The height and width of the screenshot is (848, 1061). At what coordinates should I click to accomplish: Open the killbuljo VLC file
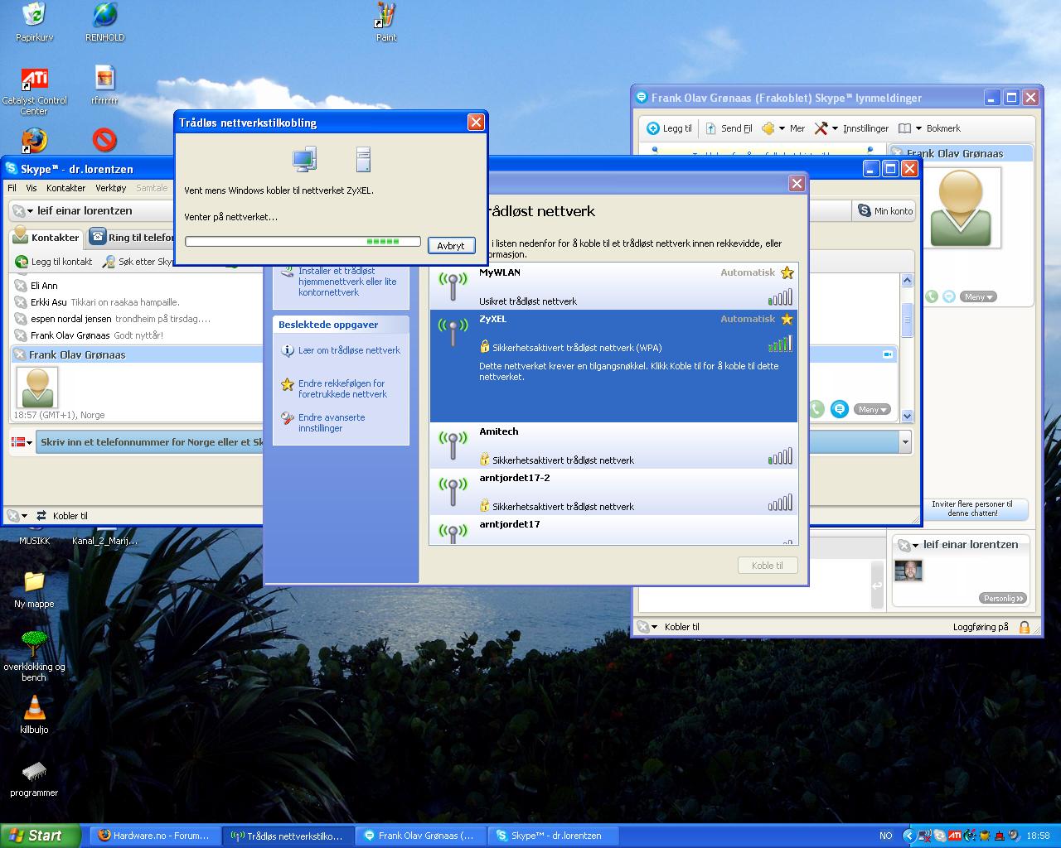[x=34, y=715]
